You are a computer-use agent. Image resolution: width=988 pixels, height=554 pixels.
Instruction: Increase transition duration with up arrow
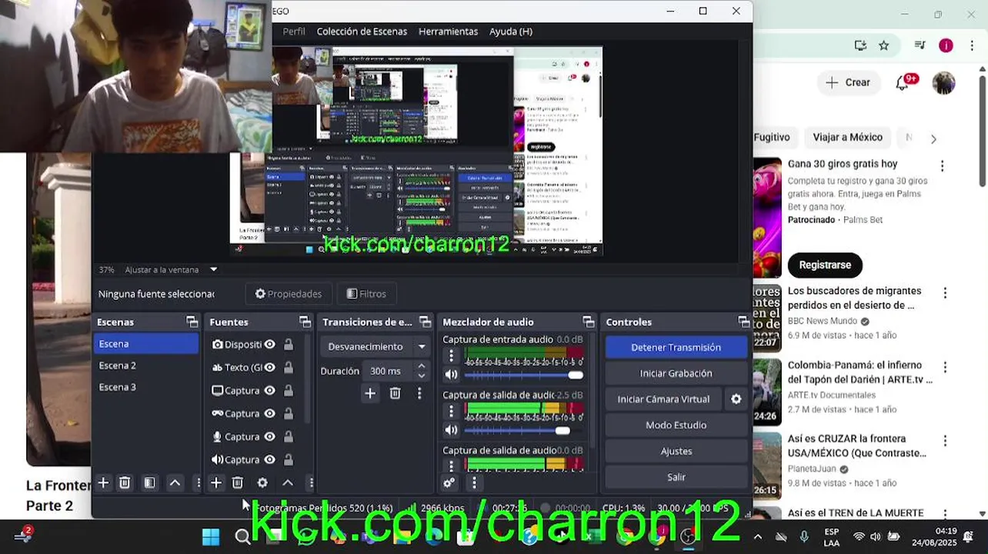(421, 366)
